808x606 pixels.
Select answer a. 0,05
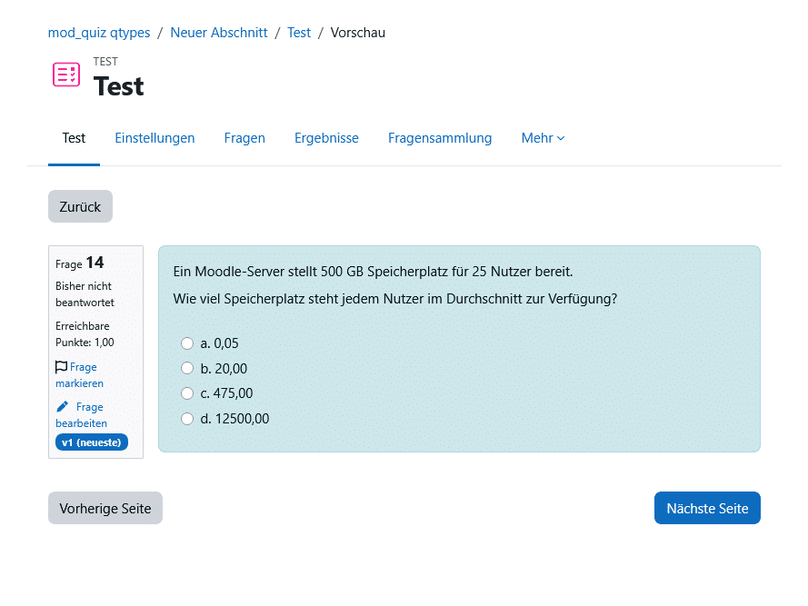(187, 343)
